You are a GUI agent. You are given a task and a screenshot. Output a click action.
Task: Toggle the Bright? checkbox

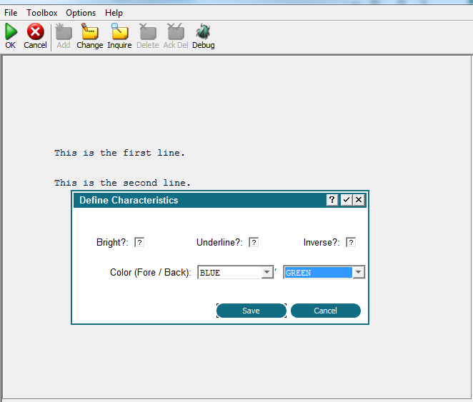coord(139,242)
